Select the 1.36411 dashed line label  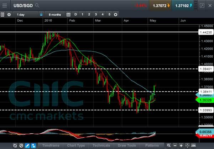[x=206, y=92]
